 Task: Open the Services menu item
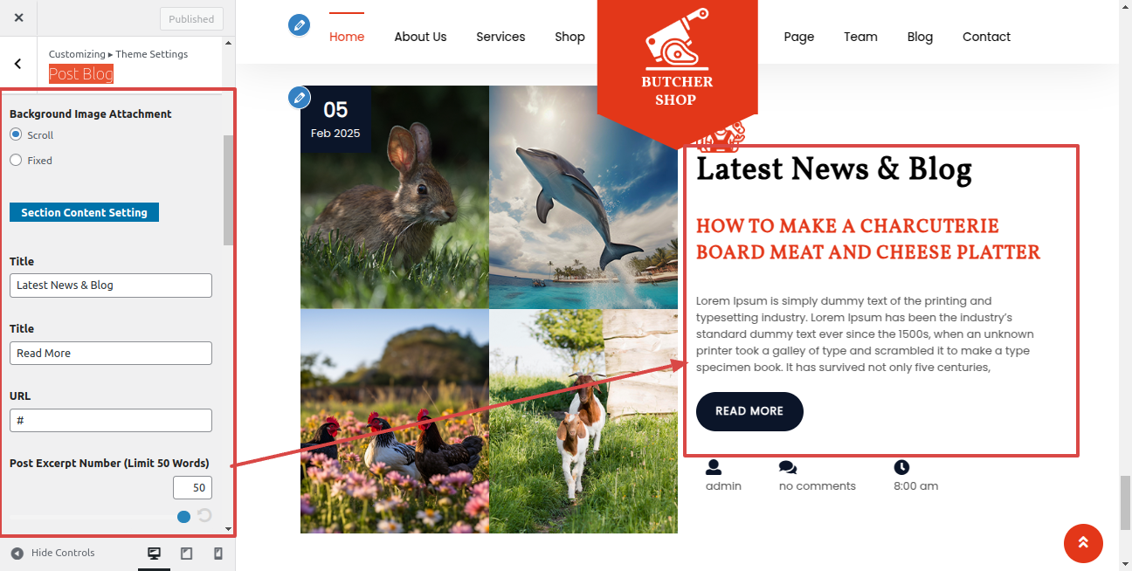(x=500, y=37)
